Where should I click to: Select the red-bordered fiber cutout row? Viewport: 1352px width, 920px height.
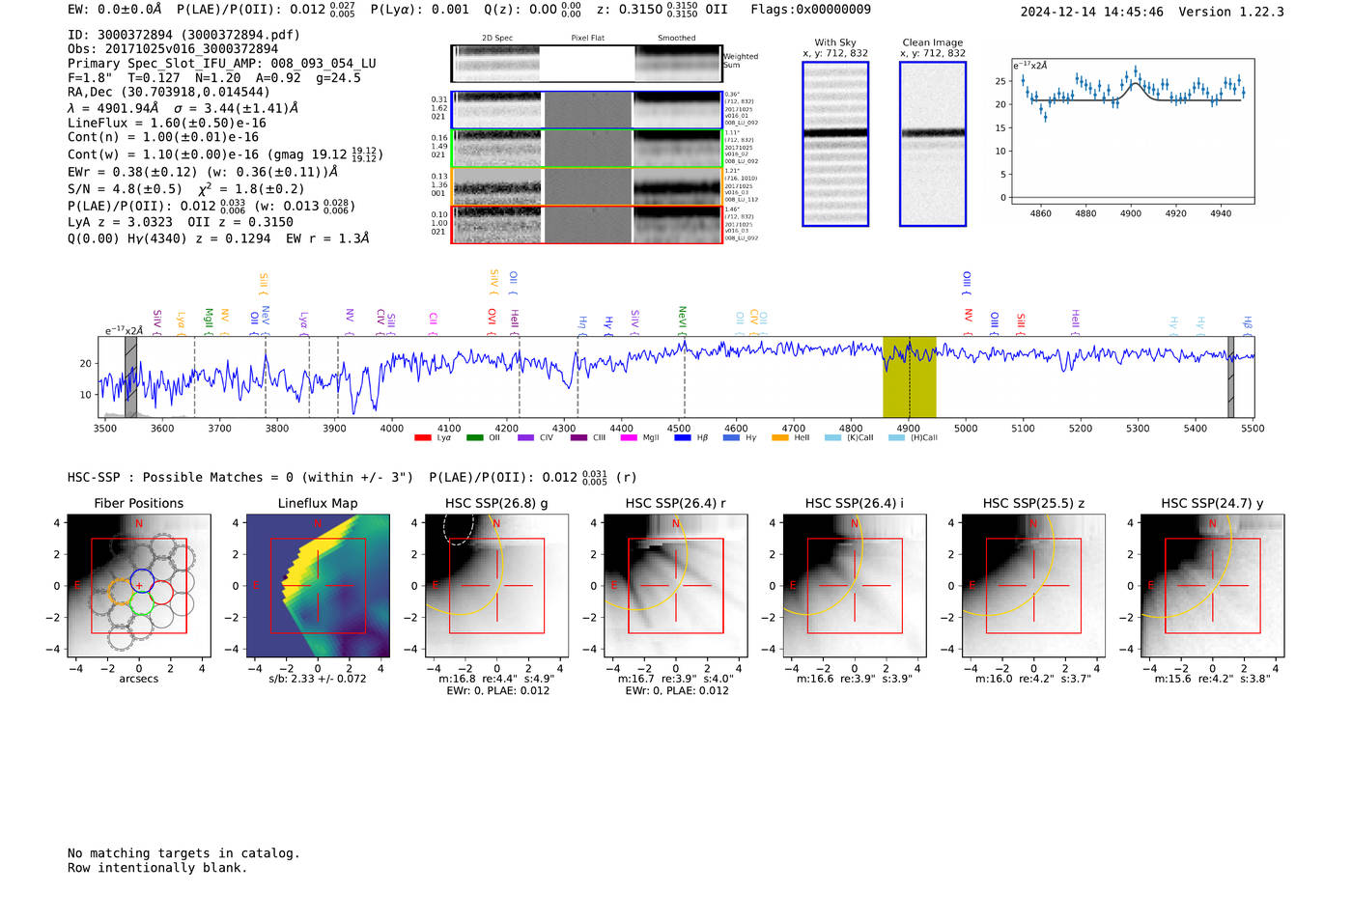coord(586,224)
